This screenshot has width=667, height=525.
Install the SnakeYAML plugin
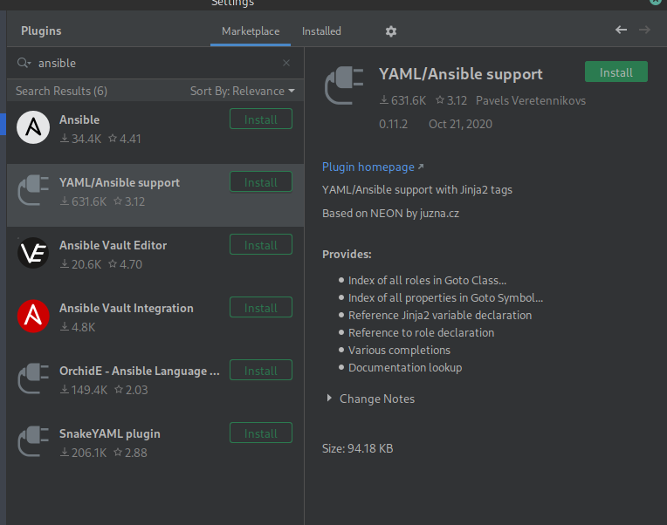tap(261, 433)
